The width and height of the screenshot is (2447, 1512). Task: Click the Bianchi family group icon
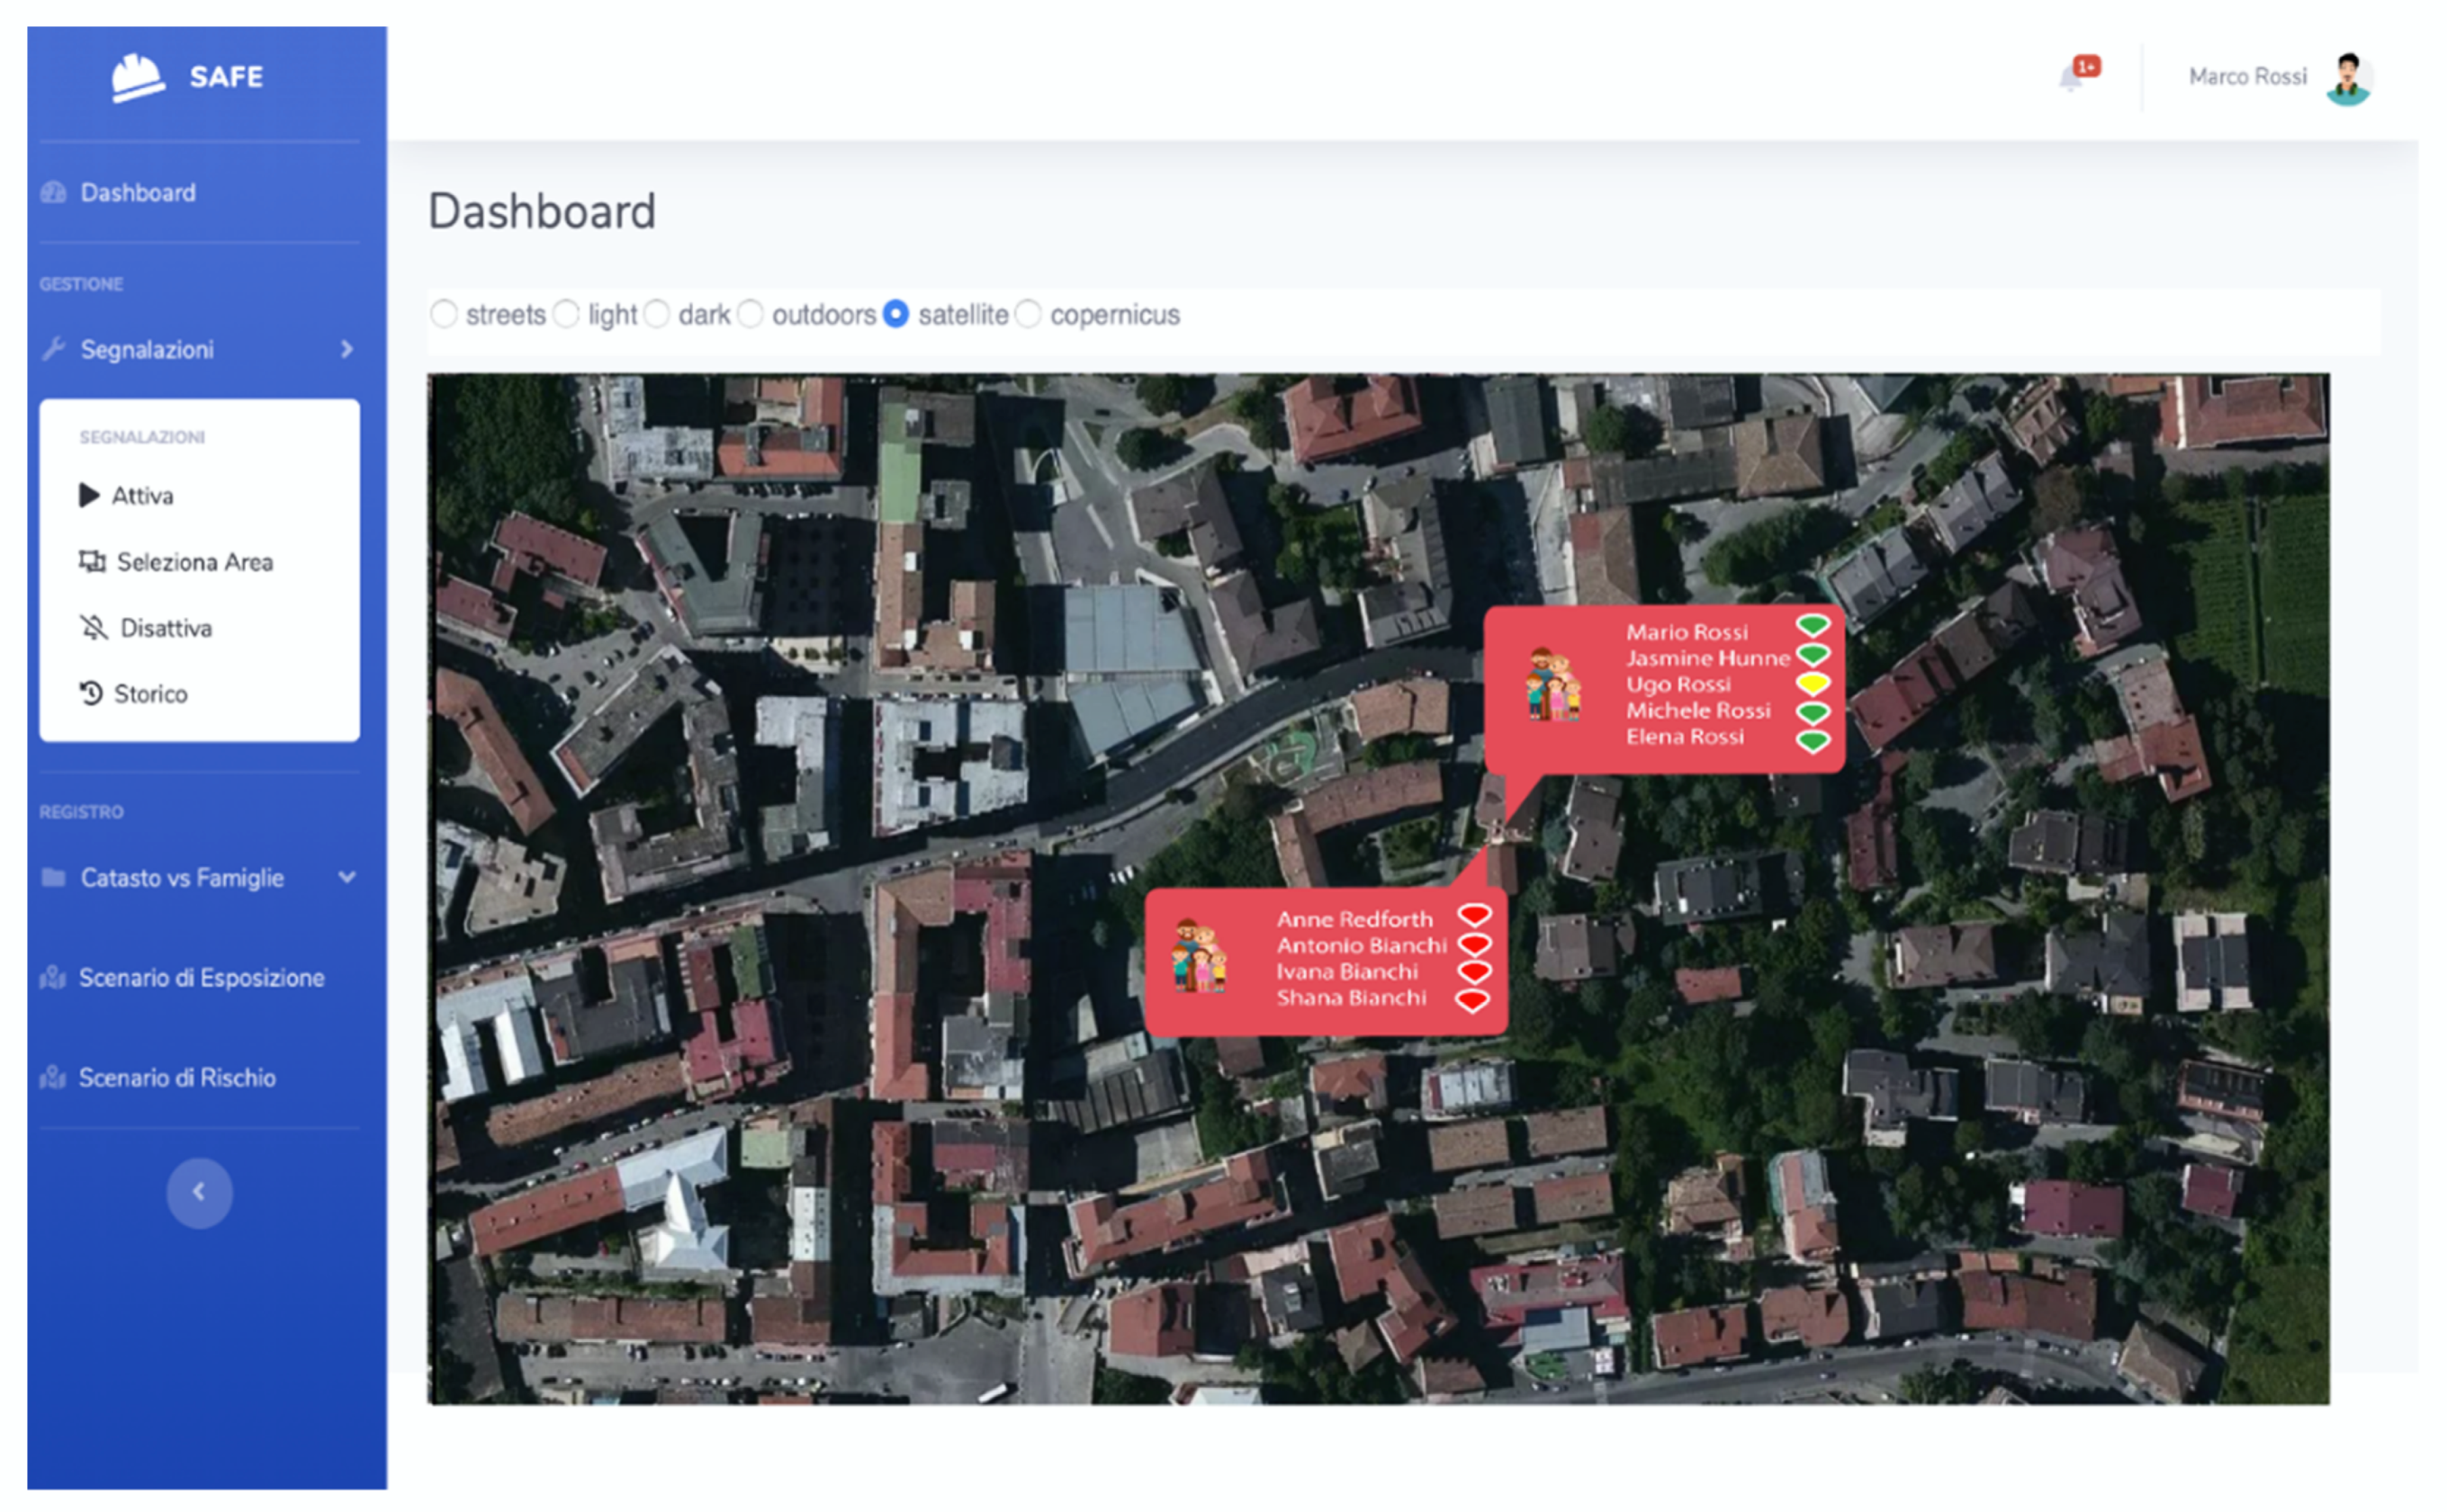1199,956
